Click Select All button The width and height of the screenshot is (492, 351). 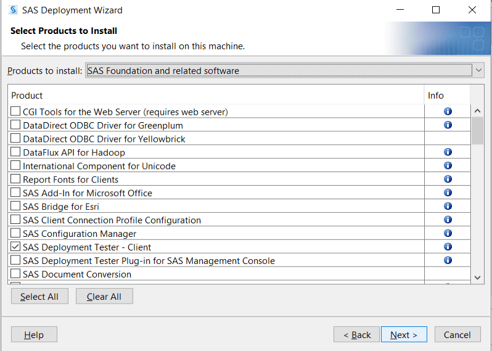[x=39, y=296]
